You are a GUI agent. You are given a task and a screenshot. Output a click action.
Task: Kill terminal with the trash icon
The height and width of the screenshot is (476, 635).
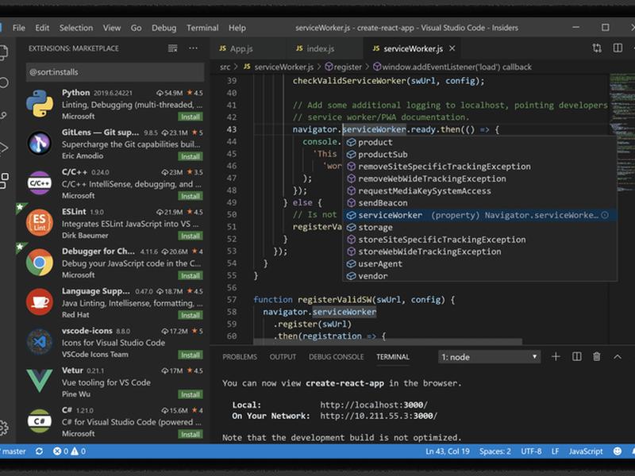click(597, 356)
